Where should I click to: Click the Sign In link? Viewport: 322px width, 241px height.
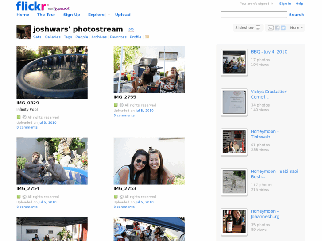tap(285, 4)
